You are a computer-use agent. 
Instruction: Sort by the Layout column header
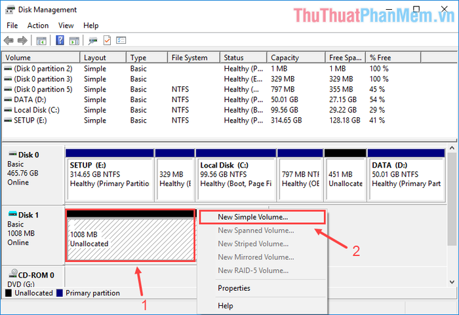[x=103, y=58]
